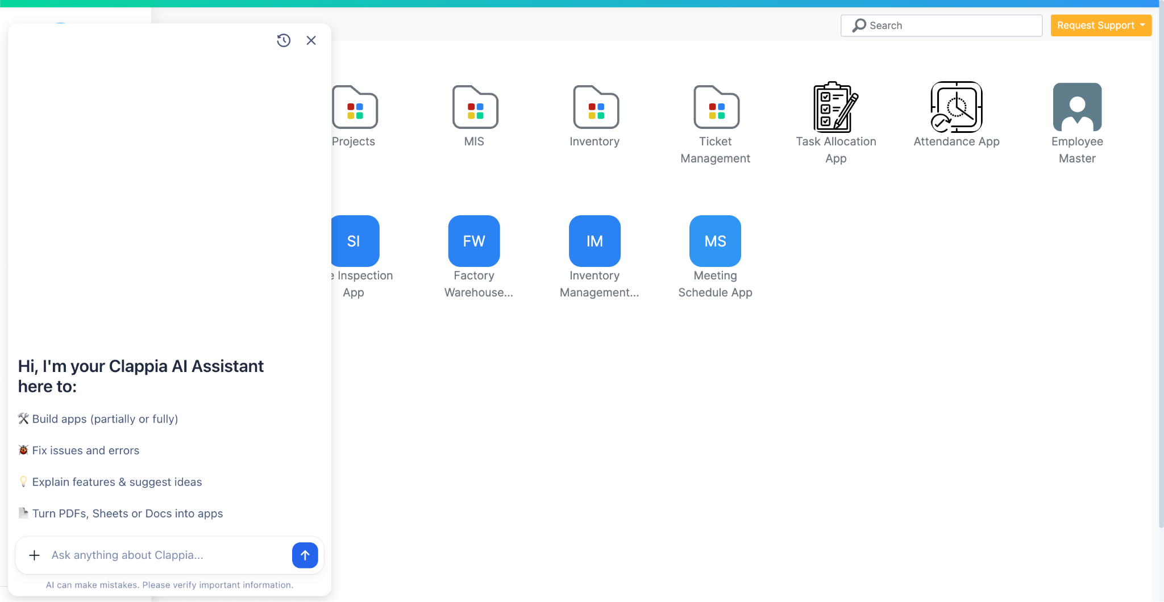Open the SI Inspection App tile
This screenshot has height=602, width=1164.
[x=355, y=241]
